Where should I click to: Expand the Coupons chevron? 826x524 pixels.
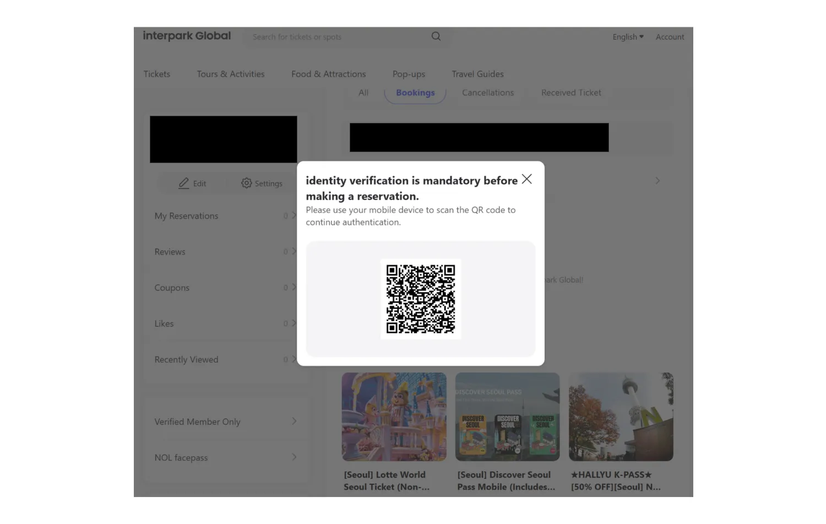click(294, 287)
